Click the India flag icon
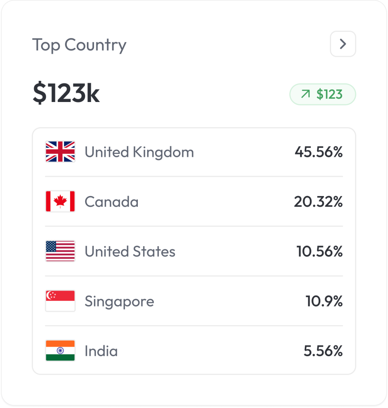388x408 pixels. tap(60, 351)
